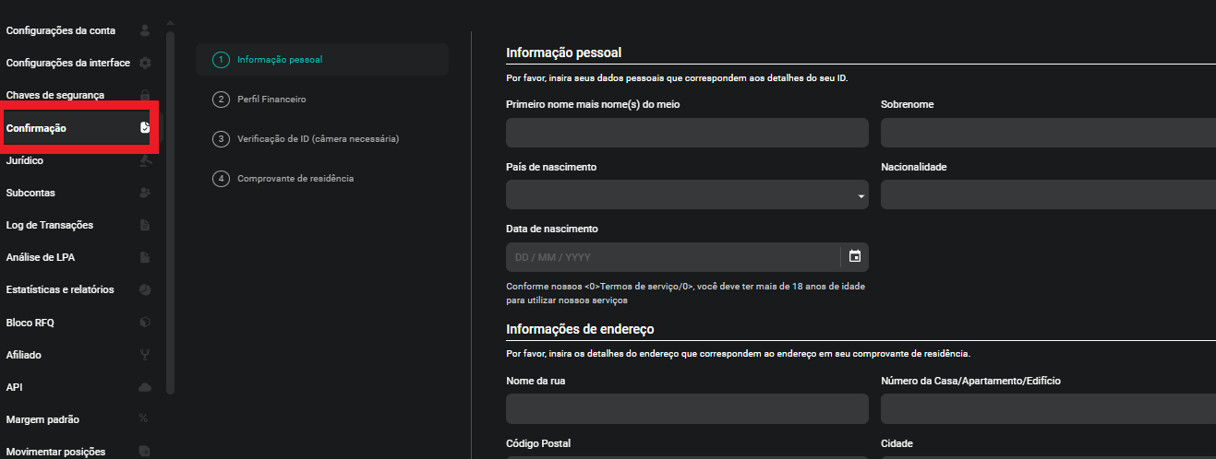Open the calendar picker for Data de nascimento
Screen dimensions: 1216x459
pos(854,256)
